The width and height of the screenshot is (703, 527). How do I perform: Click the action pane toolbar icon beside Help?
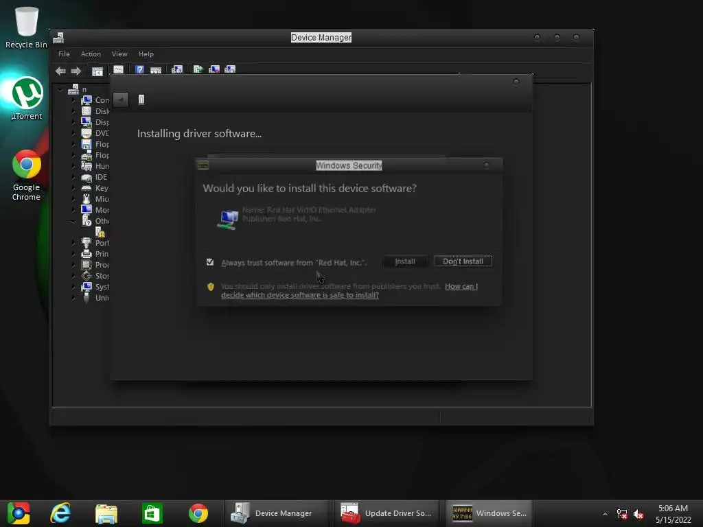click(x=156, y=70)
